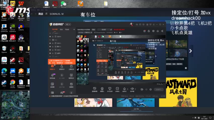Add 手机投屏 phone mirroring source
Image resolution: width=214 pixels, height=120 pixels.
(x=110, y=90)
